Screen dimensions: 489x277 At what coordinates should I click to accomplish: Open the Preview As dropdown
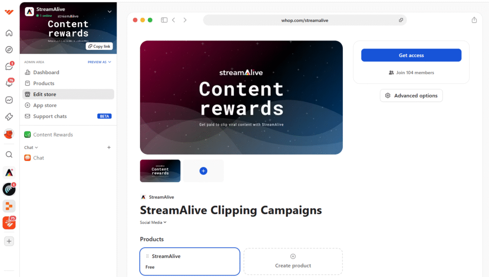pos(99,62)
